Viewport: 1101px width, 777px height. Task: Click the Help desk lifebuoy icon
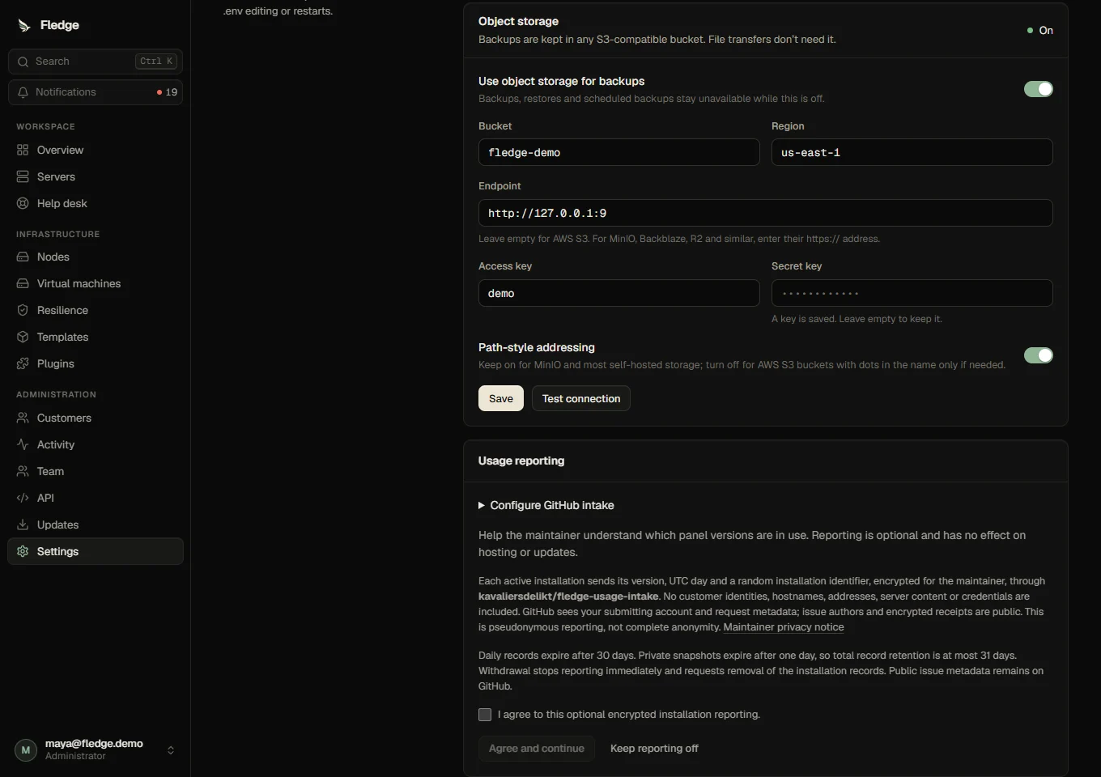[x=23, y=203]
